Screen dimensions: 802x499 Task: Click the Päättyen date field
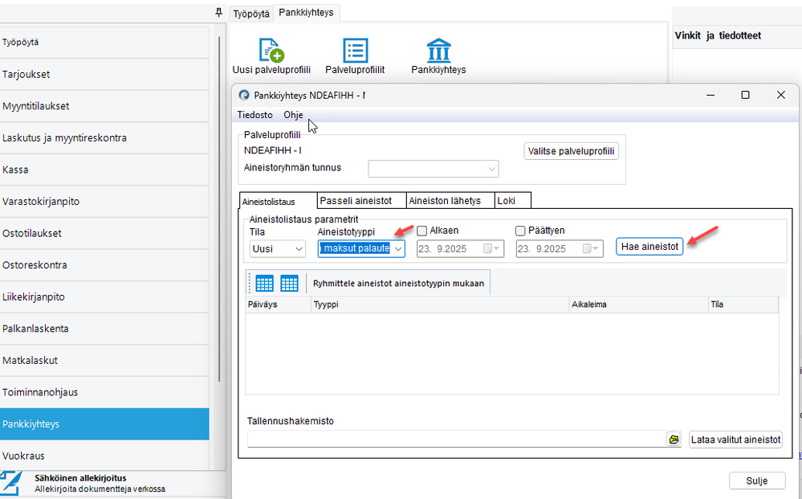[x=560, y=249]
